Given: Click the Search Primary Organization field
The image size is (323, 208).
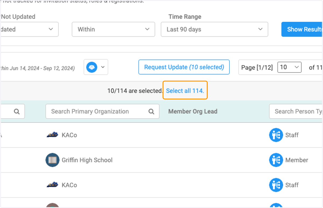Looking at the screenshot, I should pos(102,112).
